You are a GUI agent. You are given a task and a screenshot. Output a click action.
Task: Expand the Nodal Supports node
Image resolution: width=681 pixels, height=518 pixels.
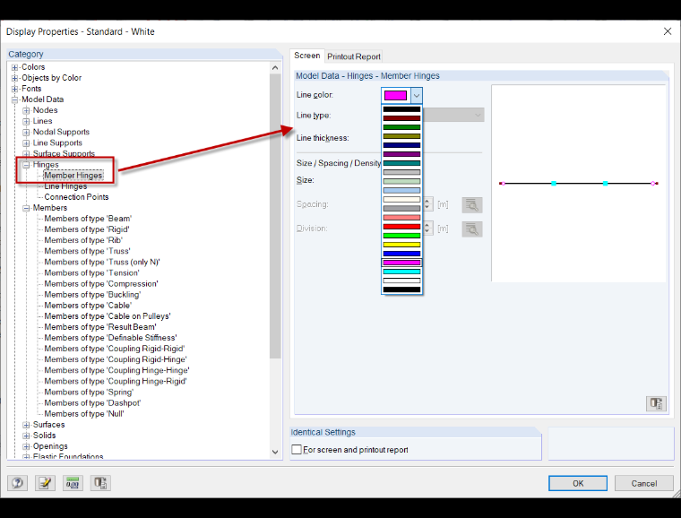pyautogui.click(x=26, y=132)
